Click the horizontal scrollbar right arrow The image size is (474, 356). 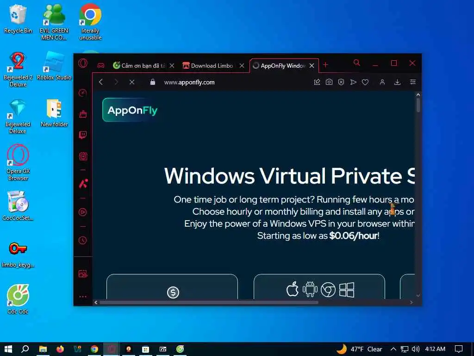pyautogui.click(x=412, y=302)
